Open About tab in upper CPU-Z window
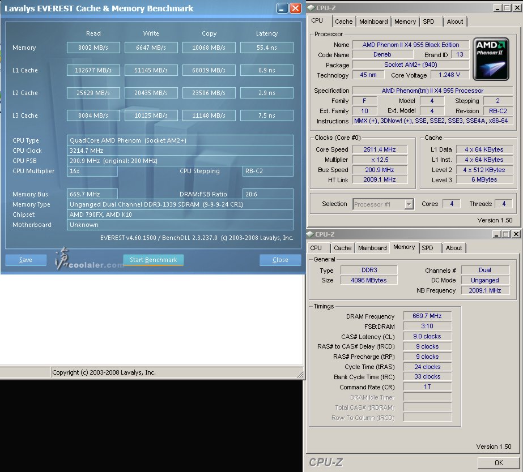This screenshot has width=523, height=472. click(x=454, y=22)
